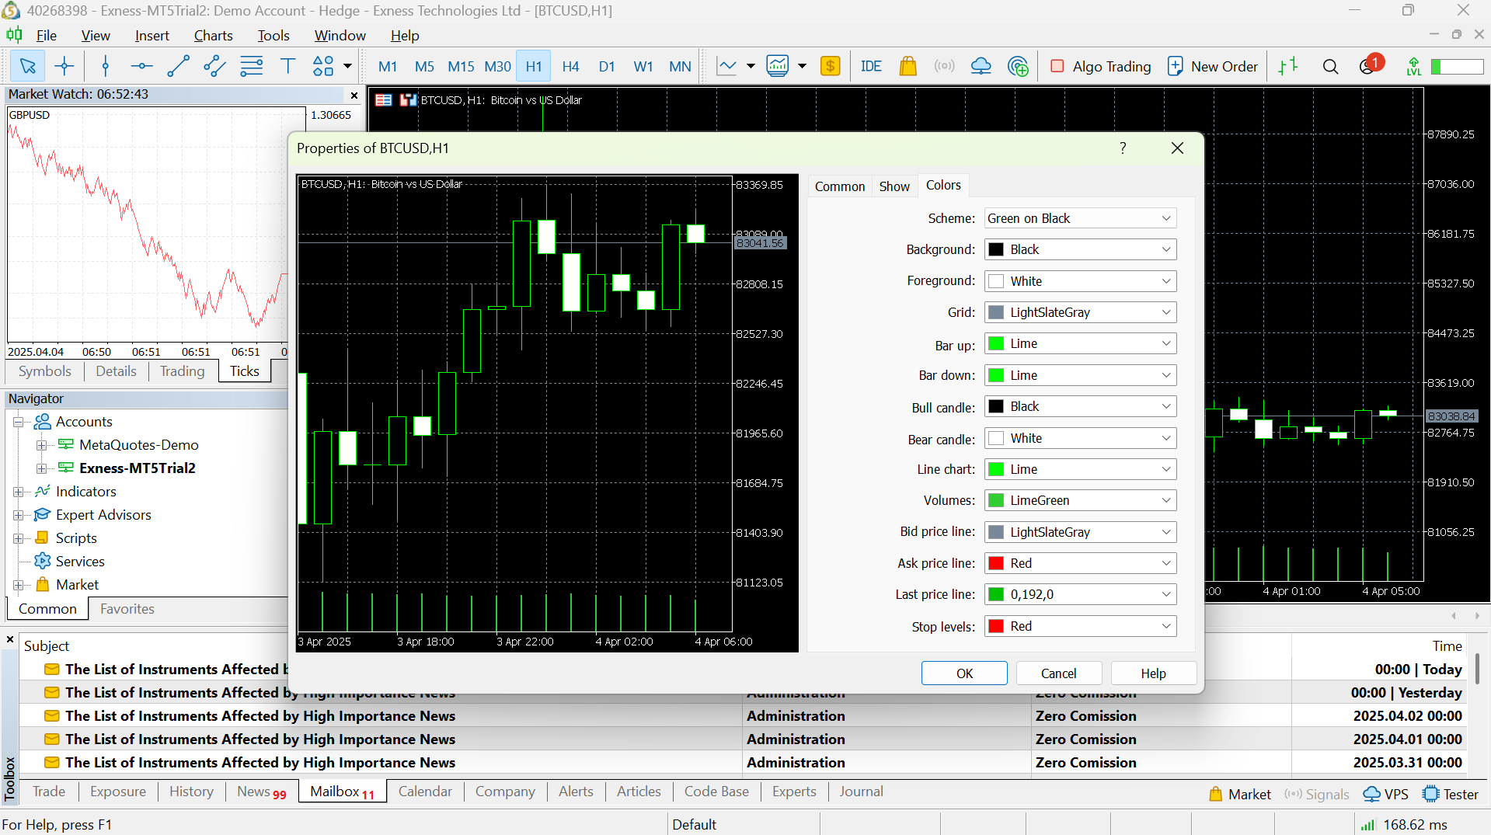
Task: Open the Bull candle color dropdown
Action: coord(1080,406)
